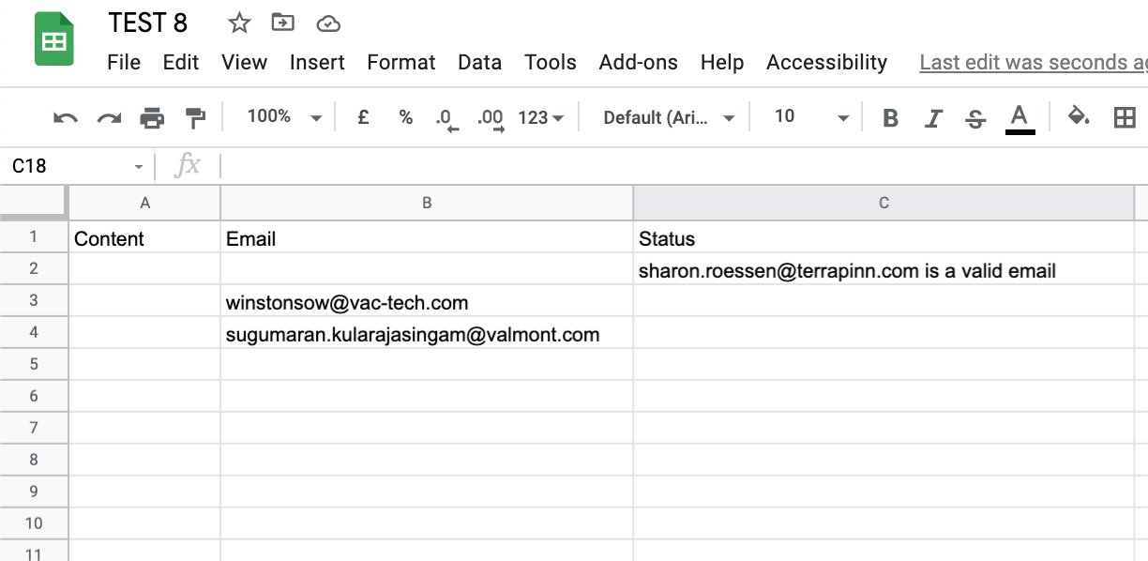Open the Help menu
This screenshot has height=561, width=1148.
click(722, 62)
